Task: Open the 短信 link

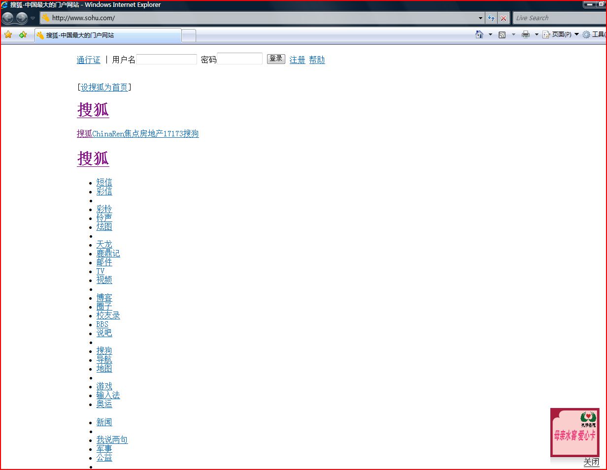Action: tap(104, 183)
